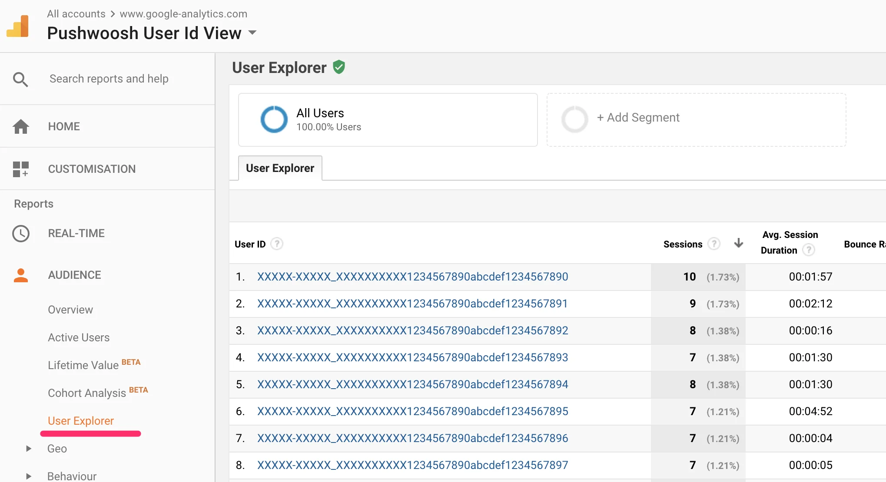Image resolution: width=886 pixels, height=482 pixels.
Task: Click the Sessions help question icon
Action: pyautogui.click(x=713, y=244)
